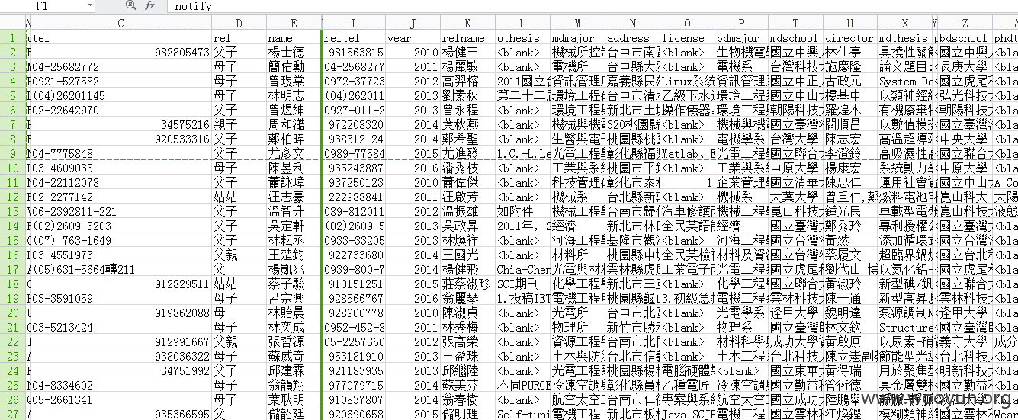Click cell containing 912829511

coord(120,284)
